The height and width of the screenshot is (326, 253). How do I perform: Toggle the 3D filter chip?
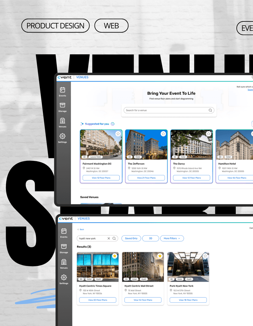(151, 238)
